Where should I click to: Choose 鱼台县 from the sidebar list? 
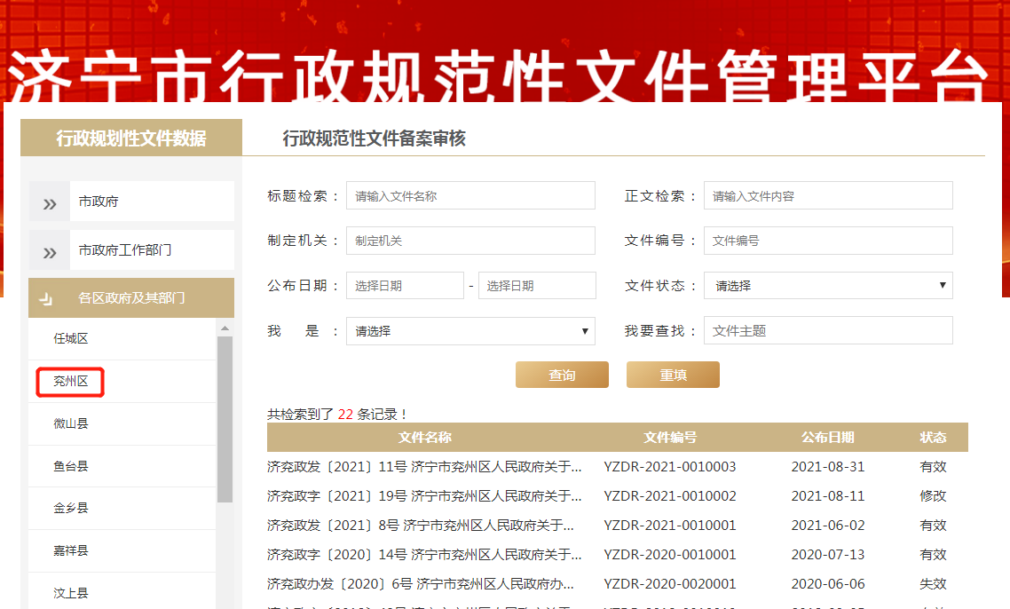(71, 467)
